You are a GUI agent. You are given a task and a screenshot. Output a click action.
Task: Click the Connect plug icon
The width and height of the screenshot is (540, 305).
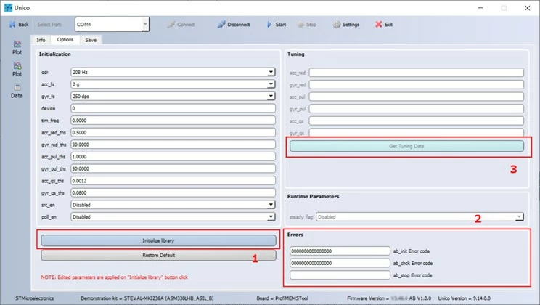coord(171,25)
